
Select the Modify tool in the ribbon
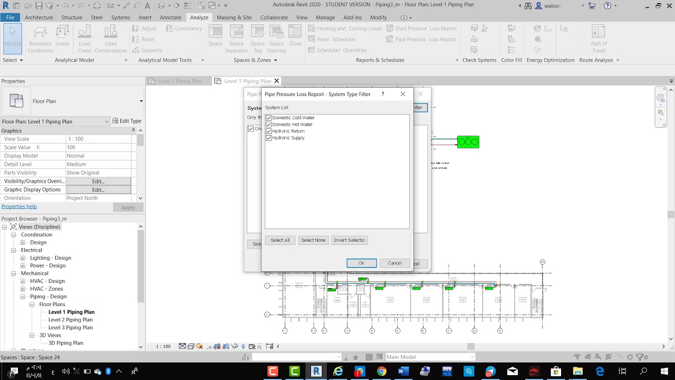[13, 39]
